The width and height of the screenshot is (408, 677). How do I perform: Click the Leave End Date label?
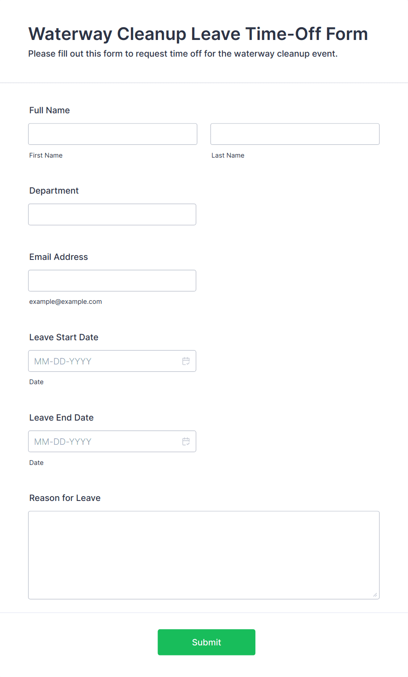[61, 418]
